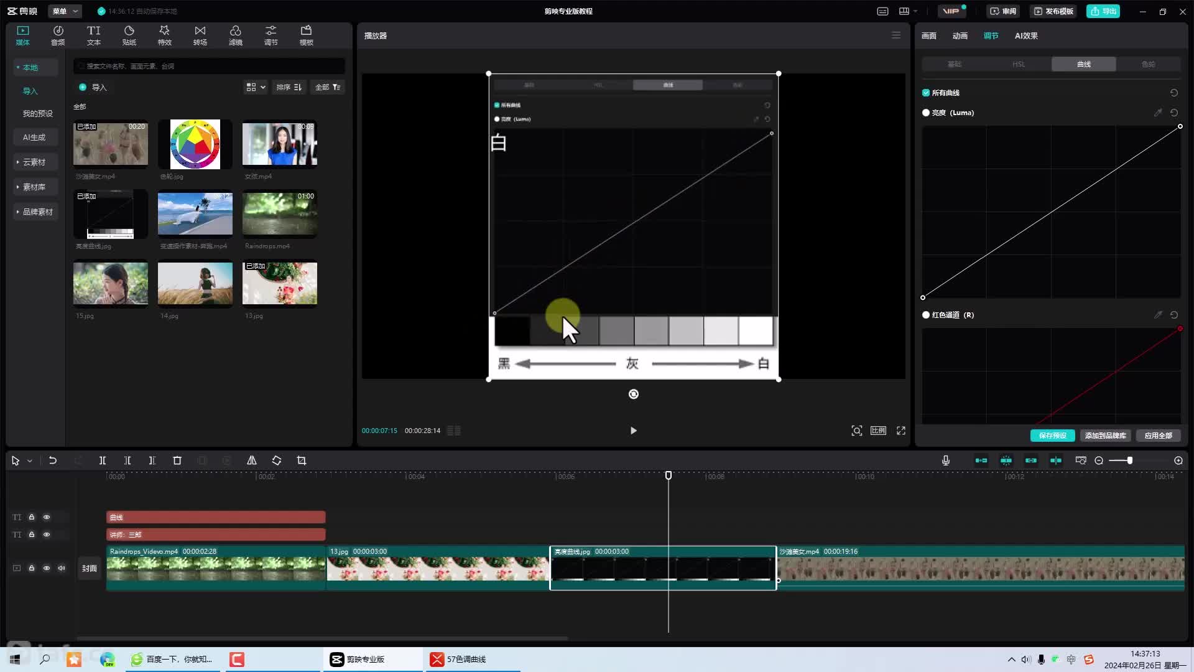Open the 贴纸 stickers panel
This screenshot has width=1194, height=672.
click(x=129, y=35)
